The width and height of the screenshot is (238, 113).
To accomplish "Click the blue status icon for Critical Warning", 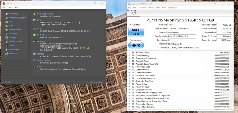I will tap(133, 55).
